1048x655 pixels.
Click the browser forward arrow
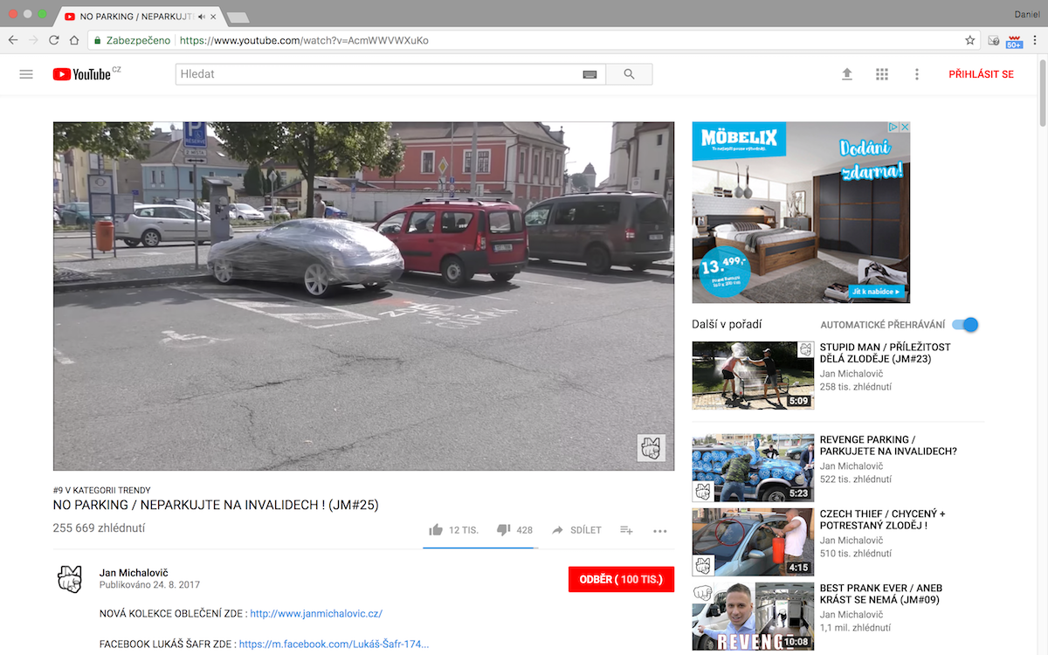click(x=33, y=40)
